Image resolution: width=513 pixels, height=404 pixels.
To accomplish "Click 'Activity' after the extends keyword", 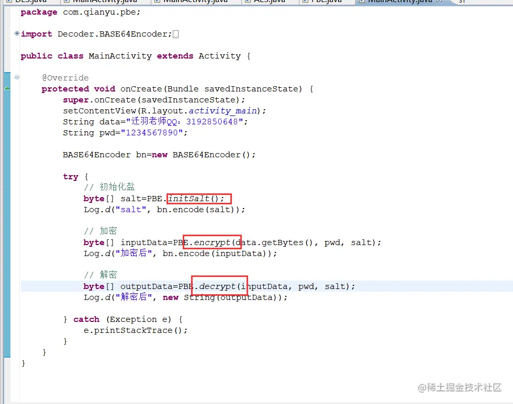I will pos(219,56).
